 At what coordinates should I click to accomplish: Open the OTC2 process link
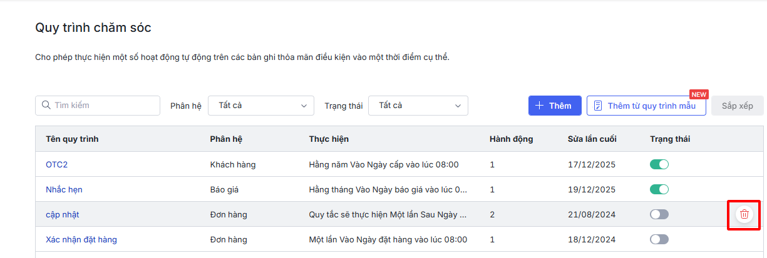tap(56, 165)
